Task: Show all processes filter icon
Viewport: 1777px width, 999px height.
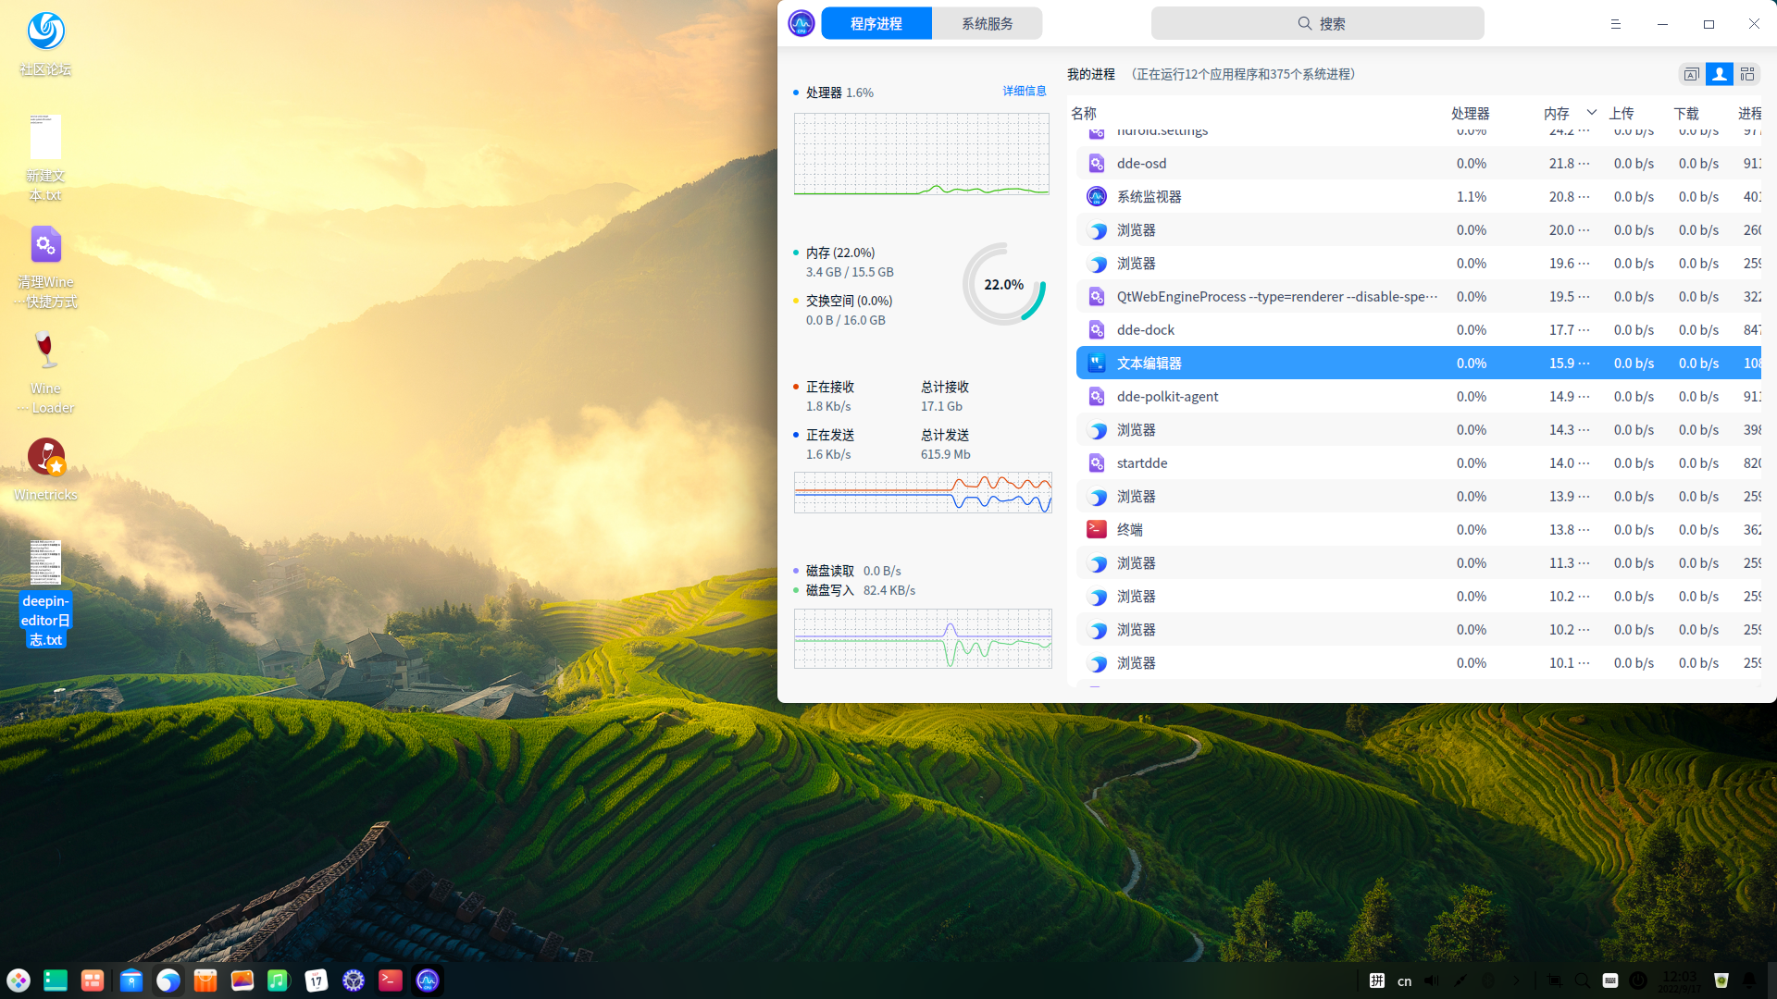Action: [x=1747, y=74]
